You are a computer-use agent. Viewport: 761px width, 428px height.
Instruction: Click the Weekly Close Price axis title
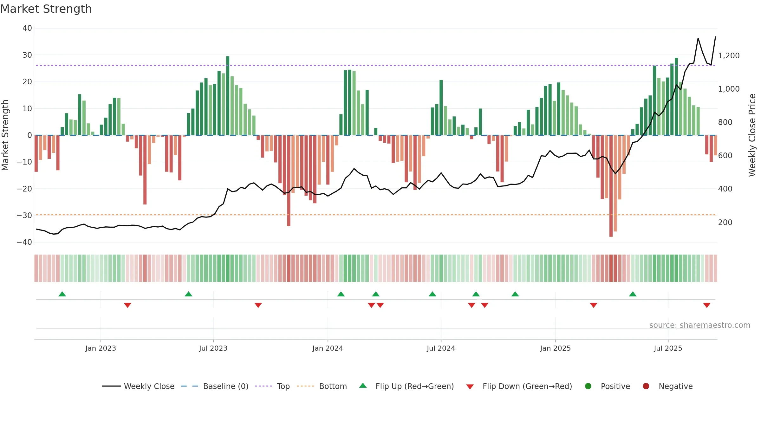pyautogui.click(x=752, y=135)
